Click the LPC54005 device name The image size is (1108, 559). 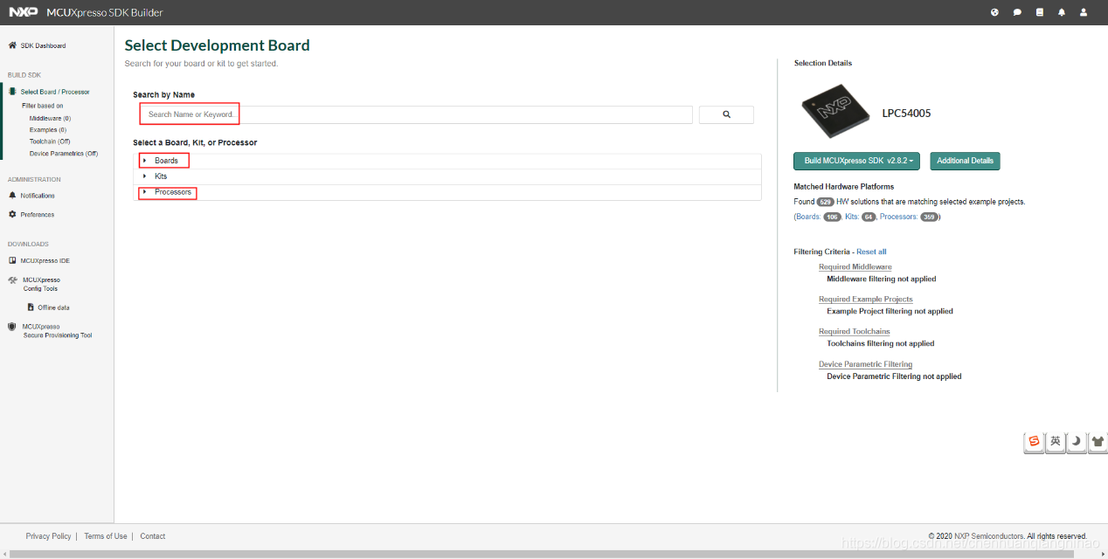(906, 114)
